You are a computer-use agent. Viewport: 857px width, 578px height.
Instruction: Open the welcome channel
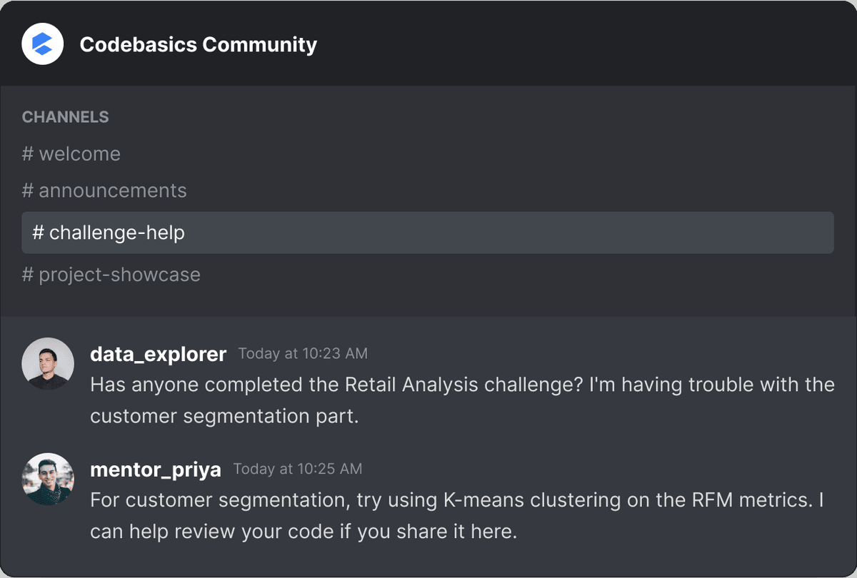click(71, 153)
